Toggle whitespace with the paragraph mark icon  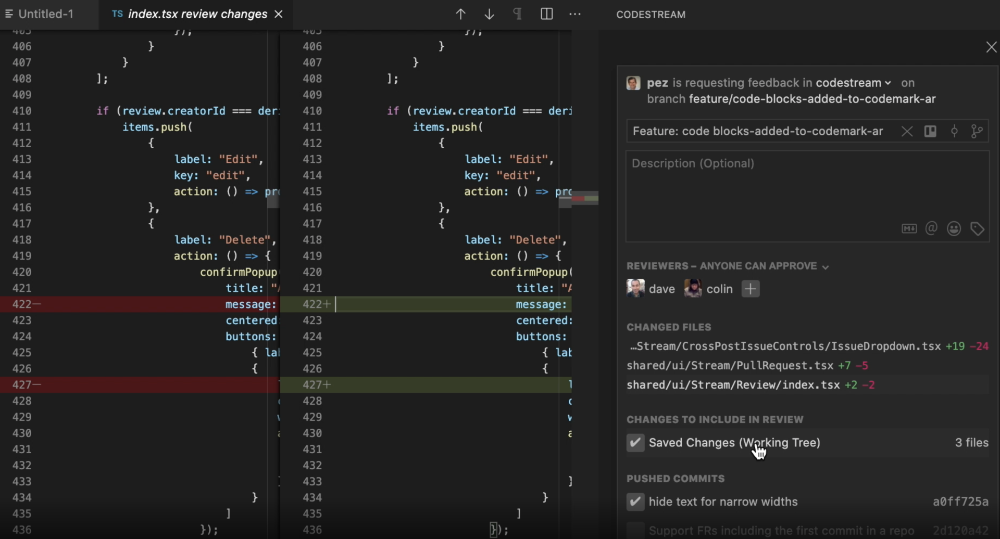pos(517,14)
